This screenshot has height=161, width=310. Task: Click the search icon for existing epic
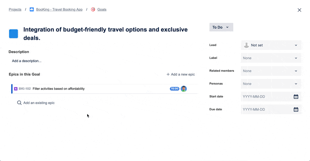tap(19, 103)
